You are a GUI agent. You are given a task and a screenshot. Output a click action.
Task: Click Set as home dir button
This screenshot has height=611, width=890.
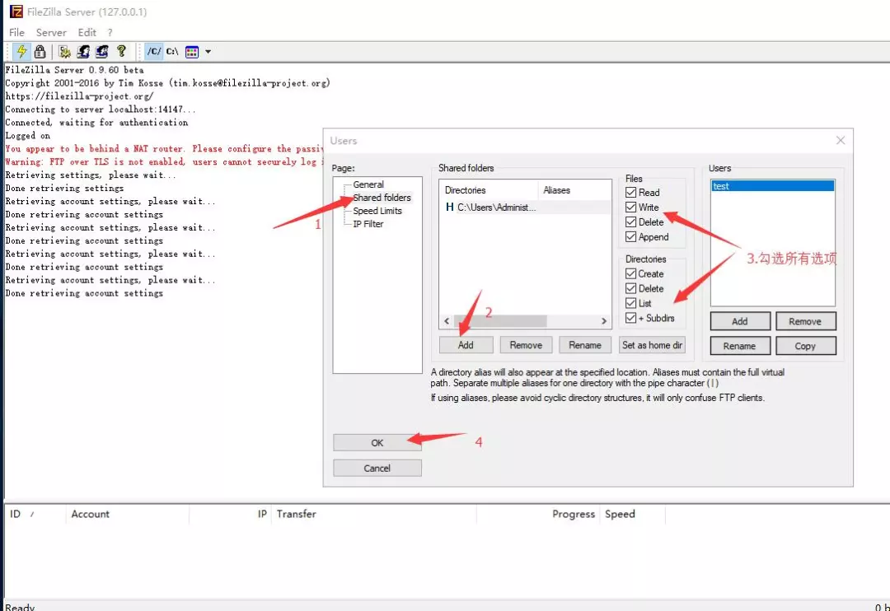point(652,345)
